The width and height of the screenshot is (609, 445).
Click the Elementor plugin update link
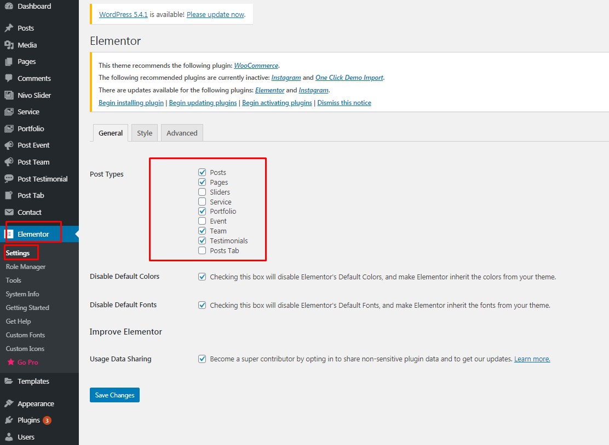click(270, 90)
